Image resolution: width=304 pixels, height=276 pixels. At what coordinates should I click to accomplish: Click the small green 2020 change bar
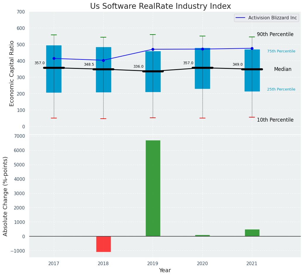pyautogui.click(x=202, y=236)
